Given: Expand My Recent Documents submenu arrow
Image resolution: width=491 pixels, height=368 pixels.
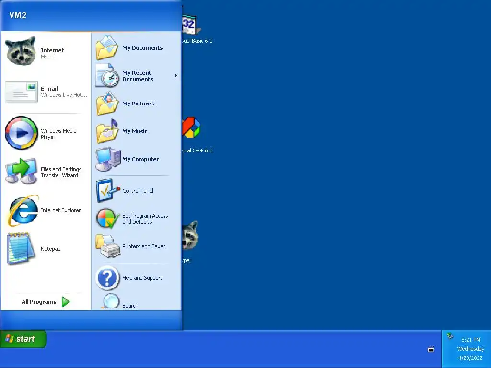Looking at the screenshot, I should (x=175, y=75).
